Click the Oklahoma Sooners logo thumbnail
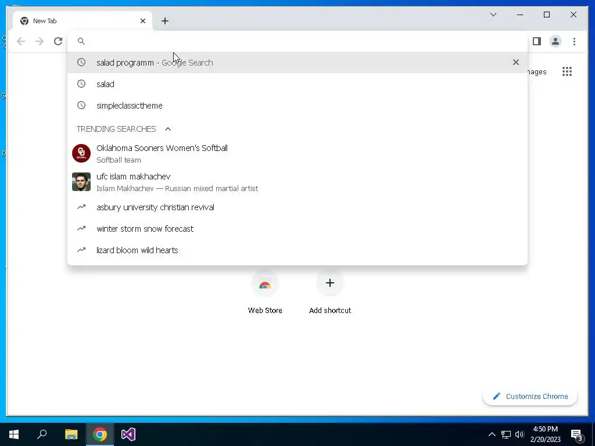The height and width of the screenshot is (446, 595). (x=81, y=153)
